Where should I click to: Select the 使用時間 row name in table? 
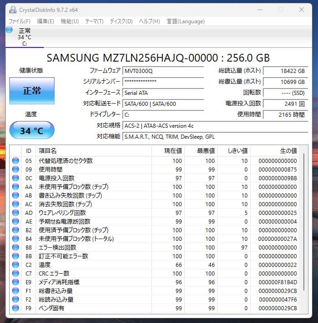pos(51,169)
